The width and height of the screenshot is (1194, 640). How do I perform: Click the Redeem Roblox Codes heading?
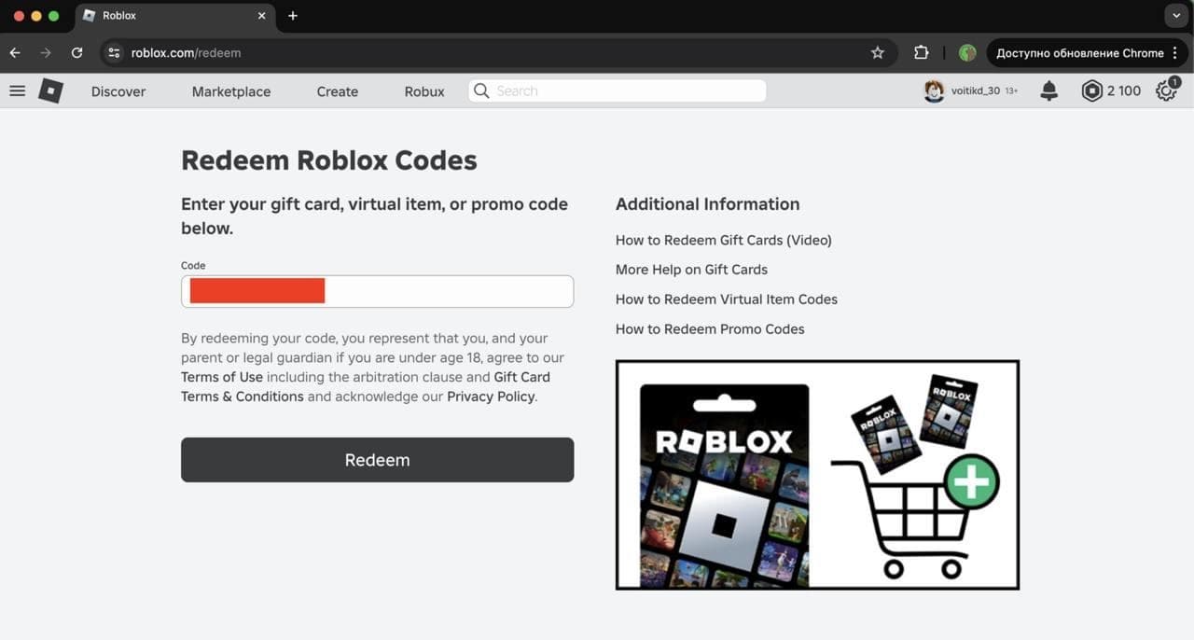click(x=329, y=160)
